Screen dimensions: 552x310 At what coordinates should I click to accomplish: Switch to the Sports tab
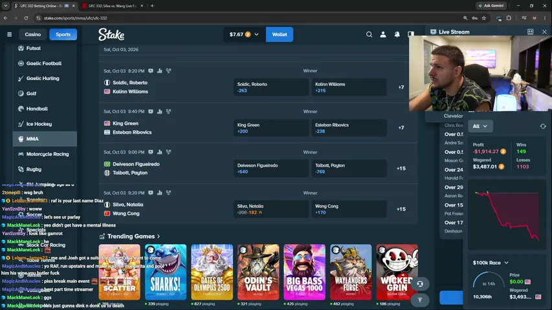click(63, 34)
